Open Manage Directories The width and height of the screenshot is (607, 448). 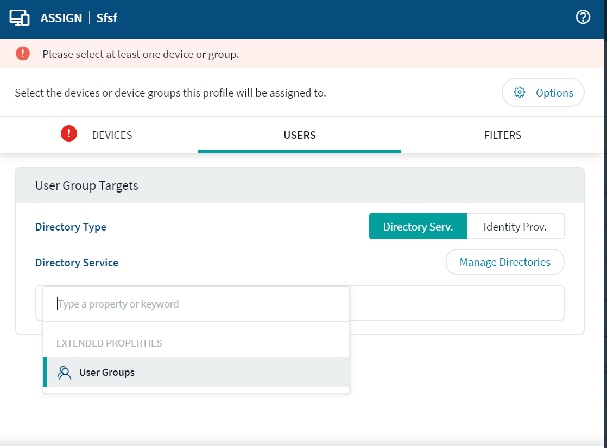coord(504,263)
